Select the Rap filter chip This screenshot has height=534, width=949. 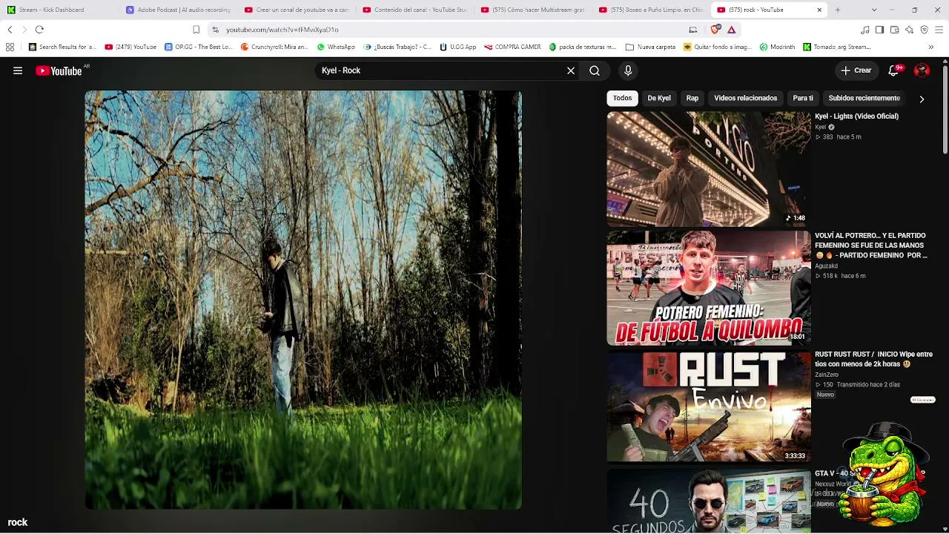click(692, 98)
